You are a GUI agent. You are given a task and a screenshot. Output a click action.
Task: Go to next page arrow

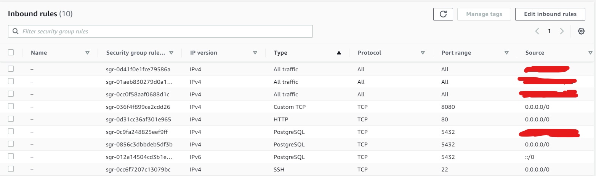point(562,31)
